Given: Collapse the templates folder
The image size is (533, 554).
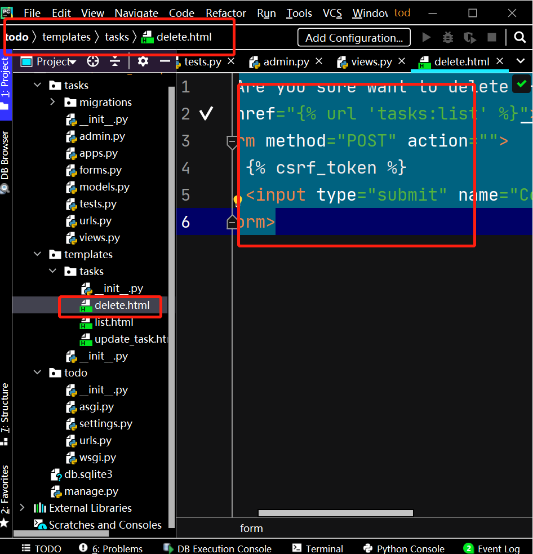Looking at the screenshot, I should (37, 254).
